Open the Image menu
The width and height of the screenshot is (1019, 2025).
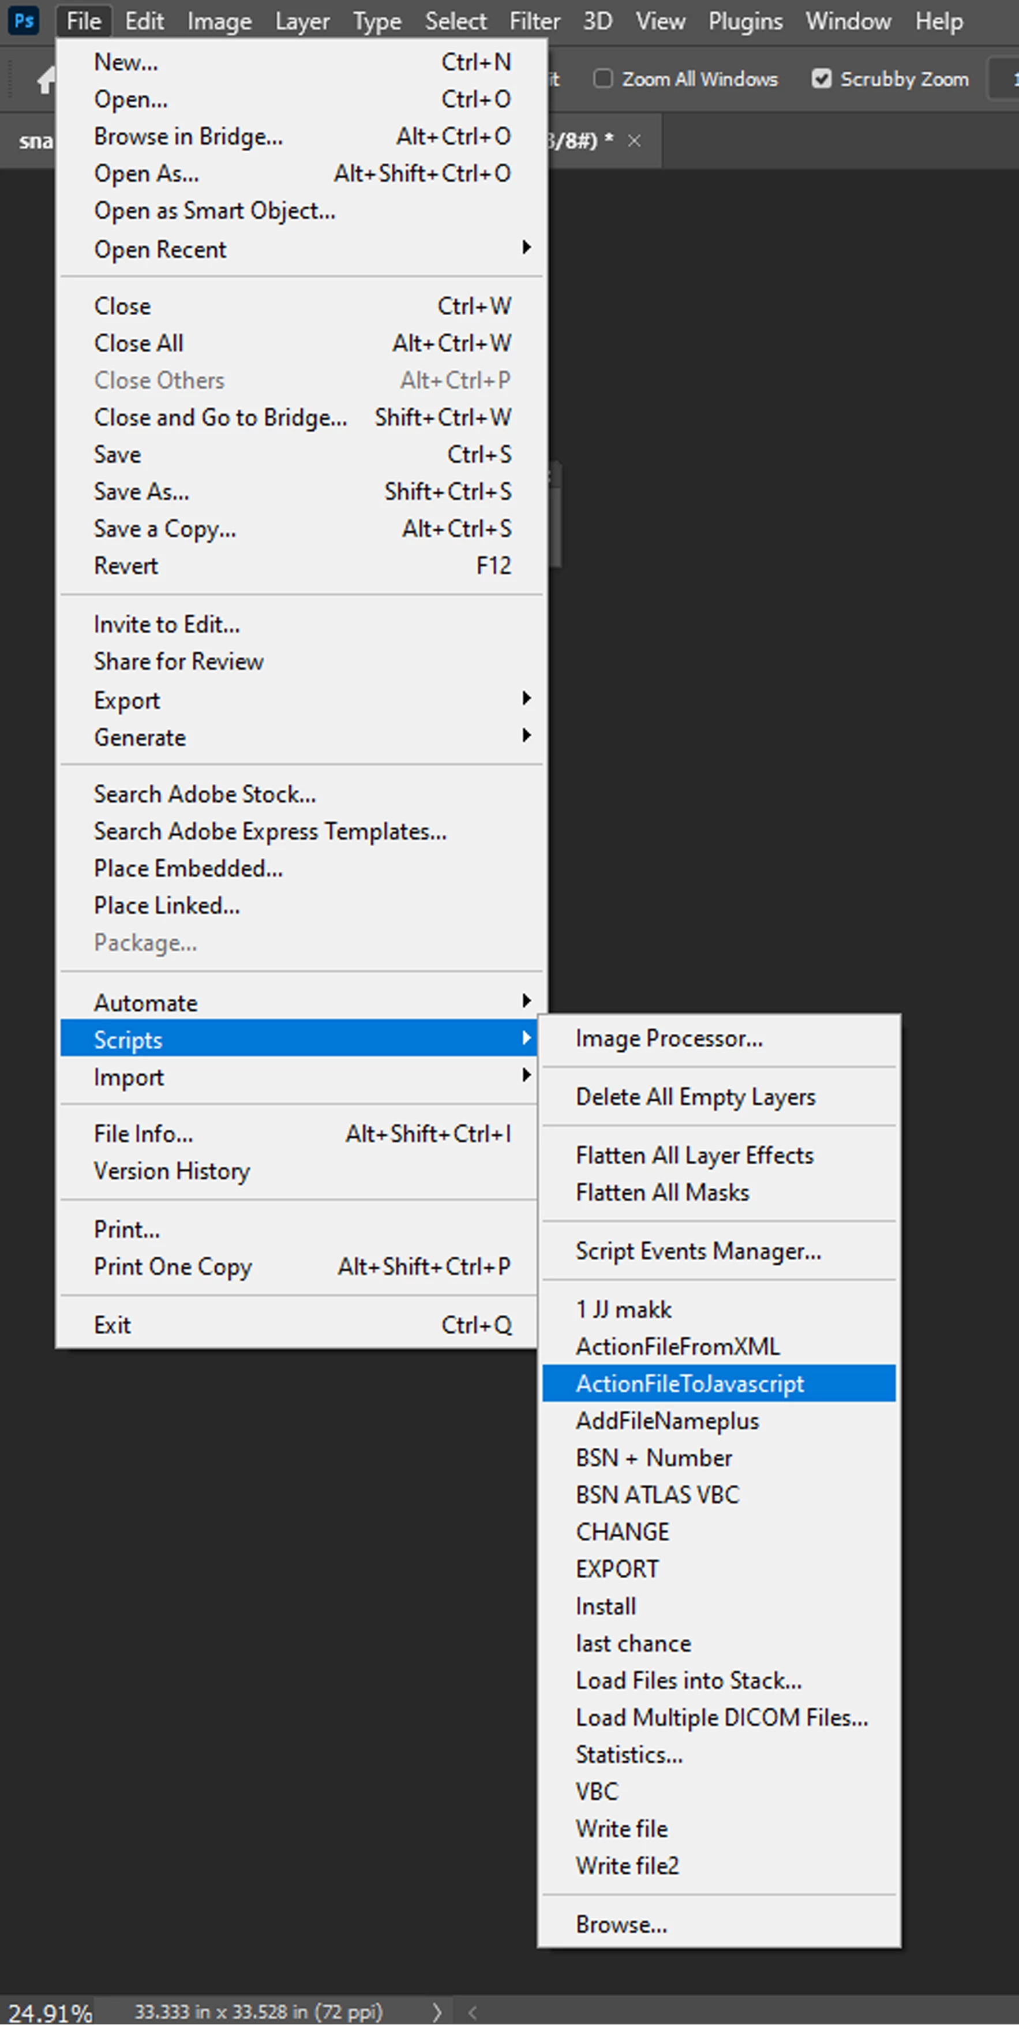(219, 20)
